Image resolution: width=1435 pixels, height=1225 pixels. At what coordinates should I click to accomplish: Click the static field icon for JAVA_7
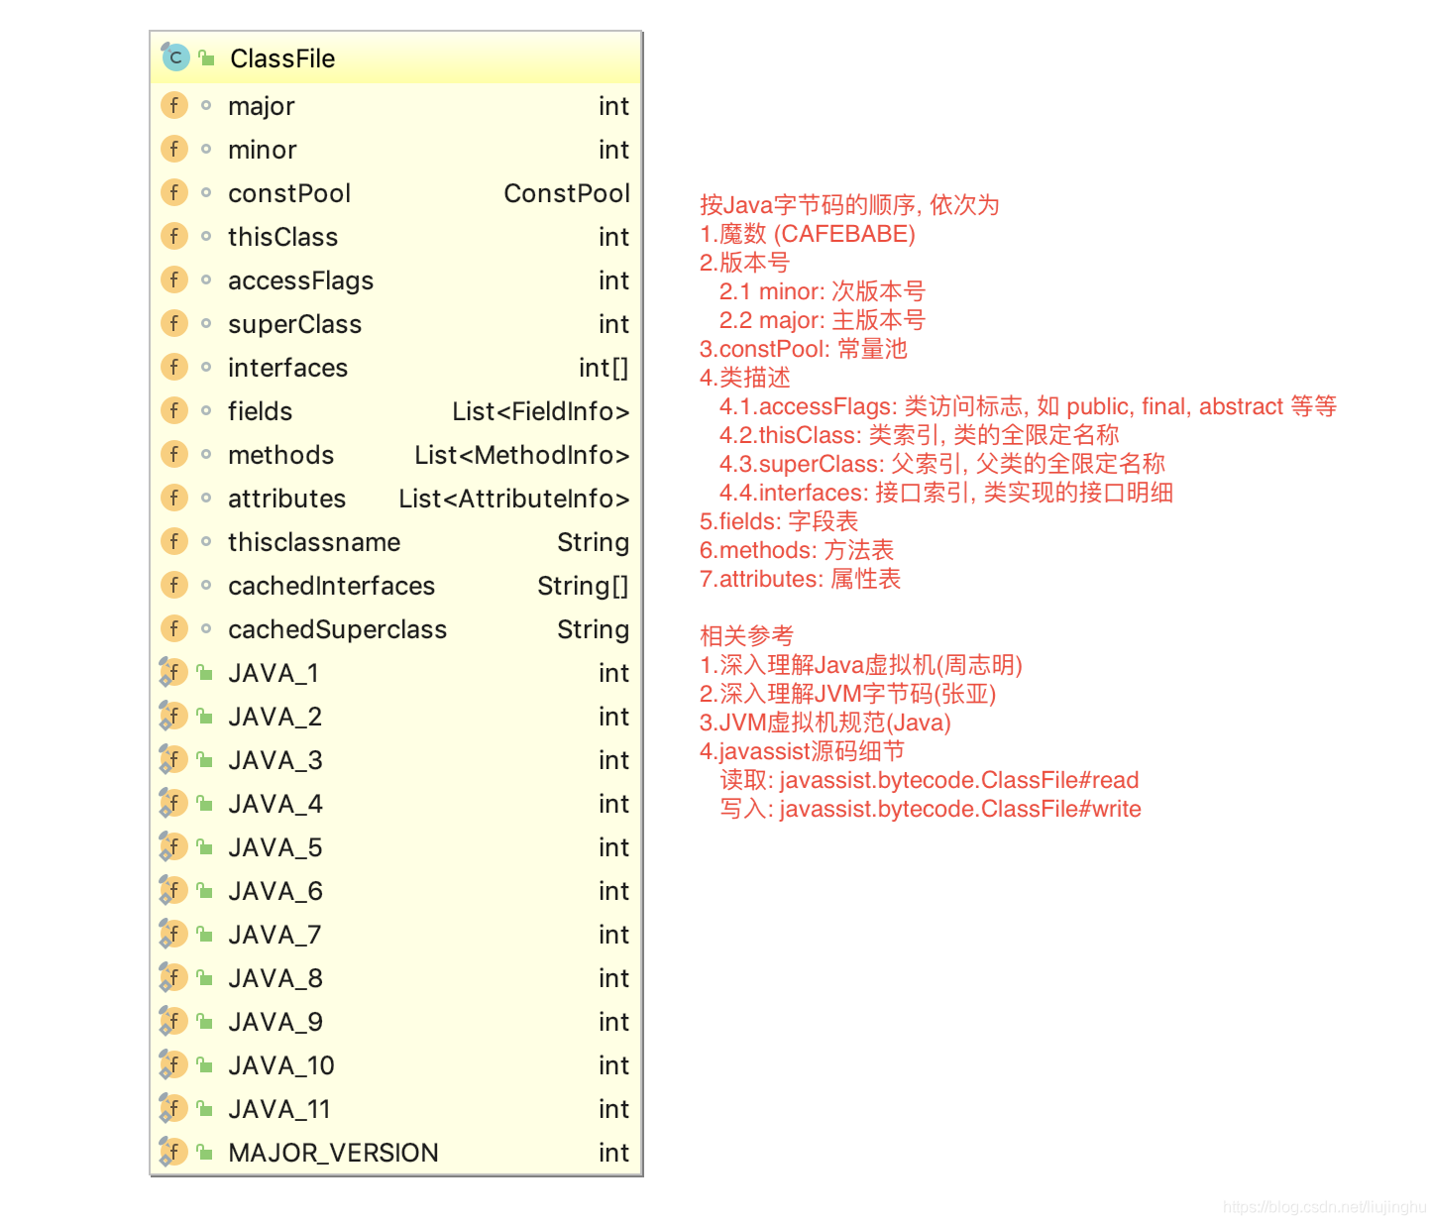pyautogui.click(x=173, y=934)
